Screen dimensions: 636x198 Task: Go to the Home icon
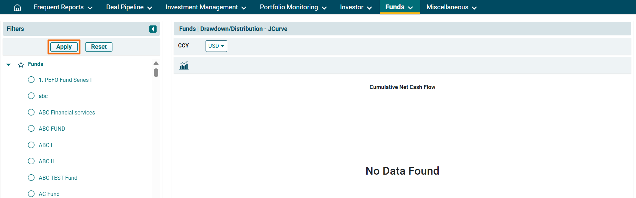click(17, 7)
